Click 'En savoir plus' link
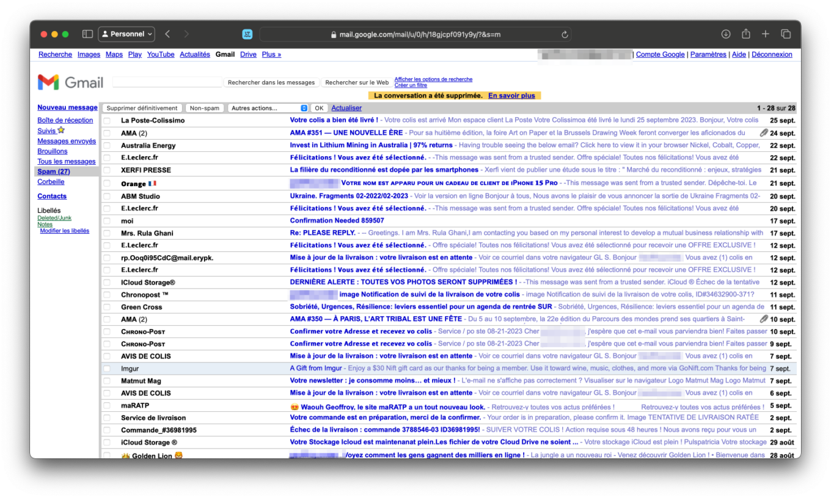 coord(511,96)
